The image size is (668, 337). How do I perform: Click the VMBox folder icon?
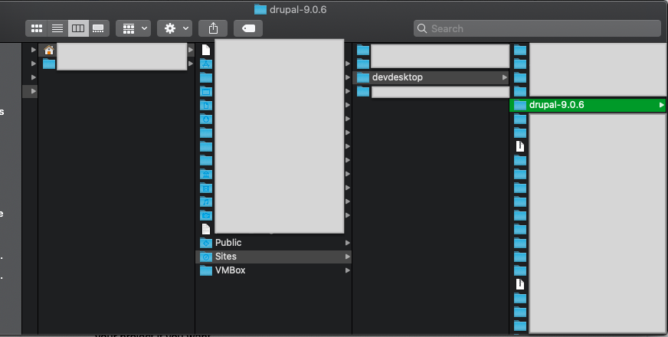[x=206, y=270]
